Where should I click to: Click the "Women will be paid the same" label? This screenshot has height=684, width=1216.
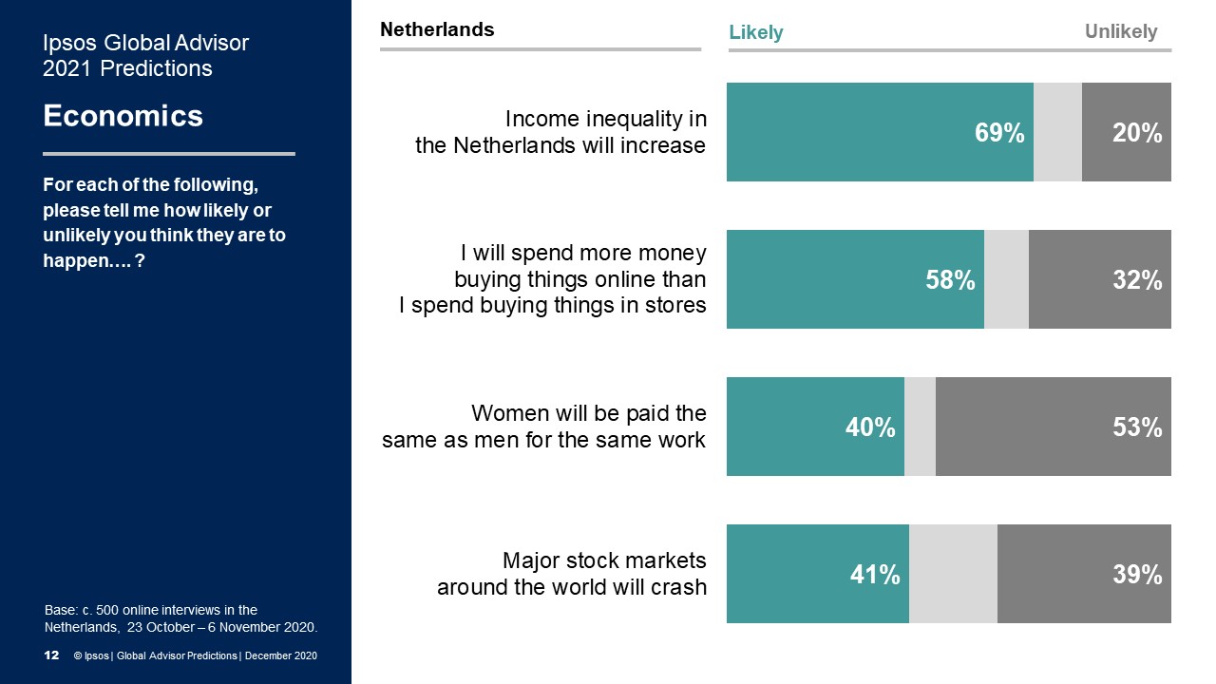tap(544, 427)
